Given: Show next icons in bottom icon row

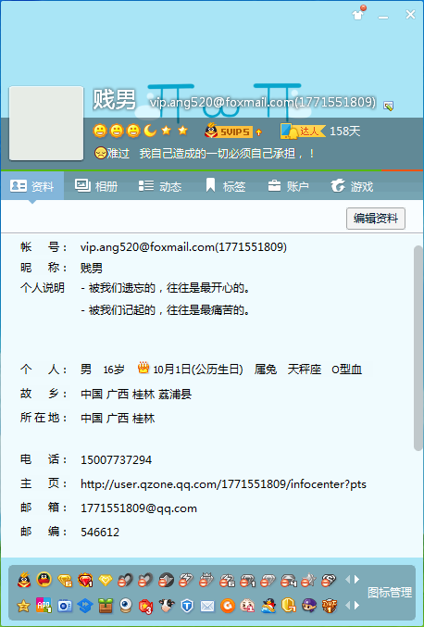Looking at the screenshot, I should [x=356, y=606].
